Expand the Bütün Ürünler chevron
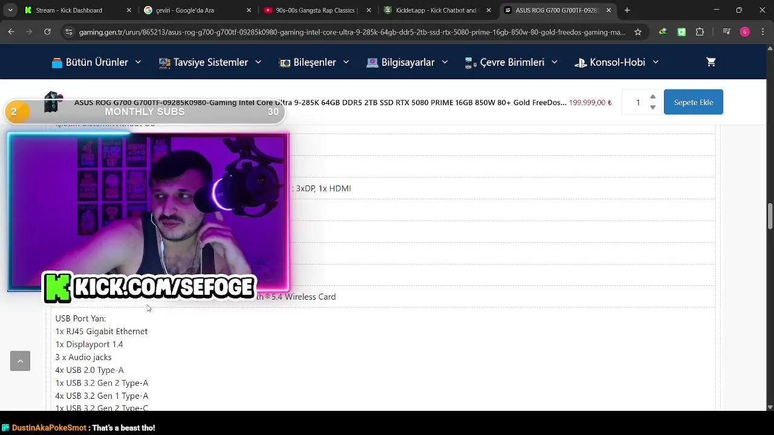This screenshot has height=435, width=774. point(138,62)
